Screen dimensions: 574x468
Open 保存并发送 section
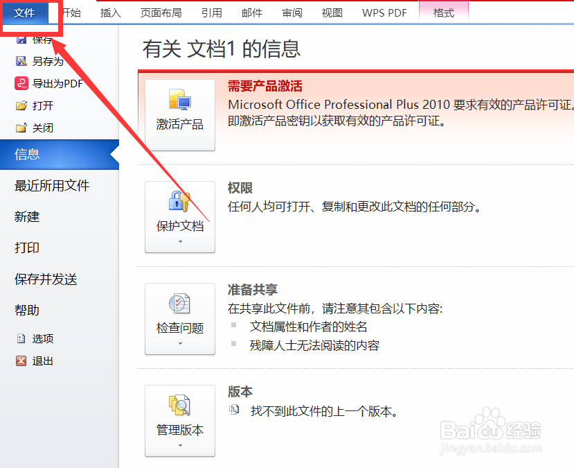click(x=46, y=279)
